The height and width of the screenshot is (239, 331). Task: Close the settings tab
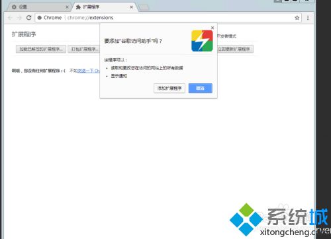coord(67,7)
